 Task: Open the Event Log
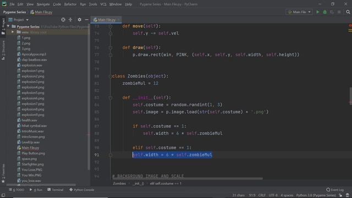click(x=335, y=190)
